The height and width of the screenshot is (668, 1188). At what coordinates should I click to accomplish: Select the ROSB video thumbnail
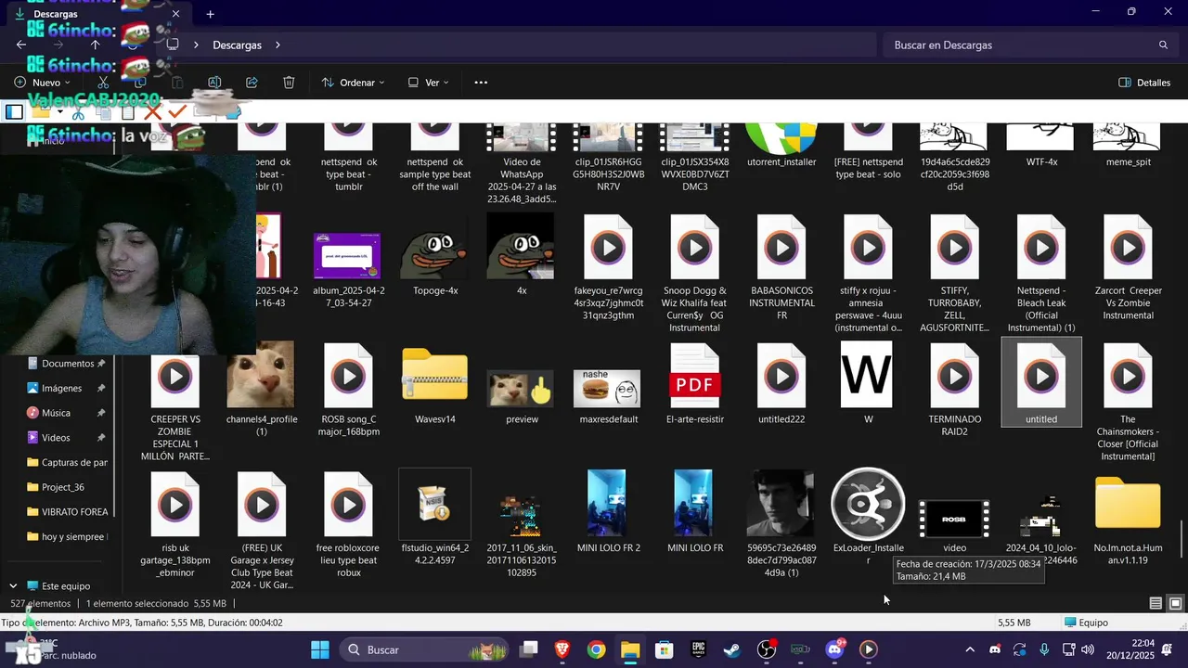[x=954, y=519]
